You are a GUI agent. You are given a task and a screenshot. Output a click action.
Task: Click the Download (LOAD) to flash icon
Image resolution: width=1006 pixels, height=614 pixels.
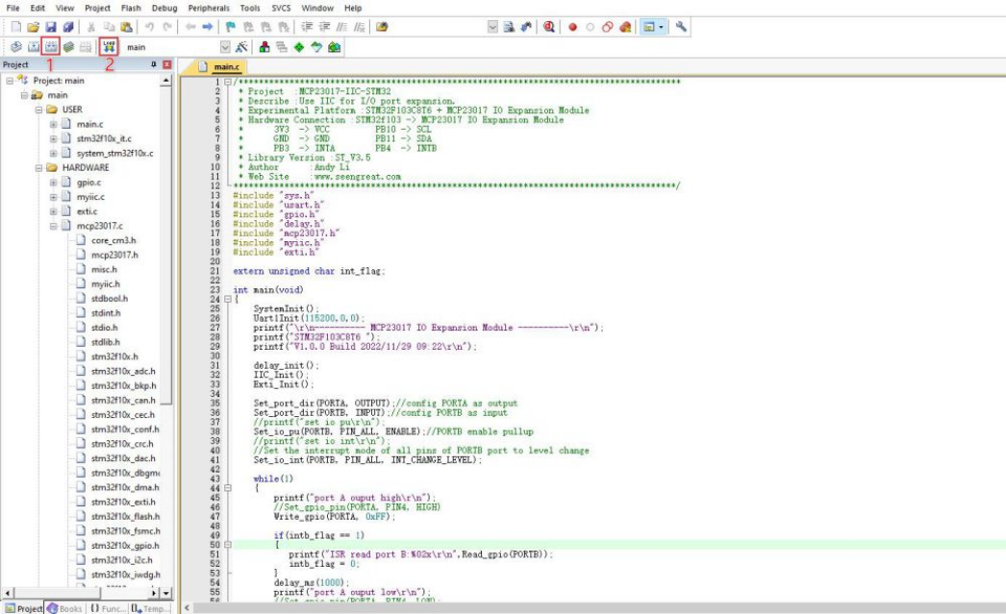[109, 46]
